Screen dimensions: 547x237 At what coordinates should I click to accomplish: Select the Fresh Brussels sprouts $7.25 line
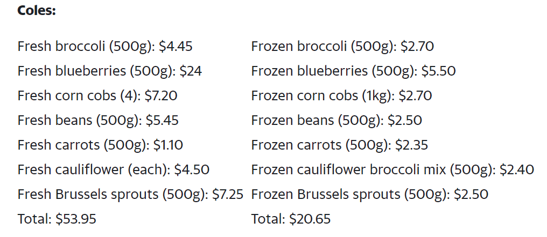130,194
